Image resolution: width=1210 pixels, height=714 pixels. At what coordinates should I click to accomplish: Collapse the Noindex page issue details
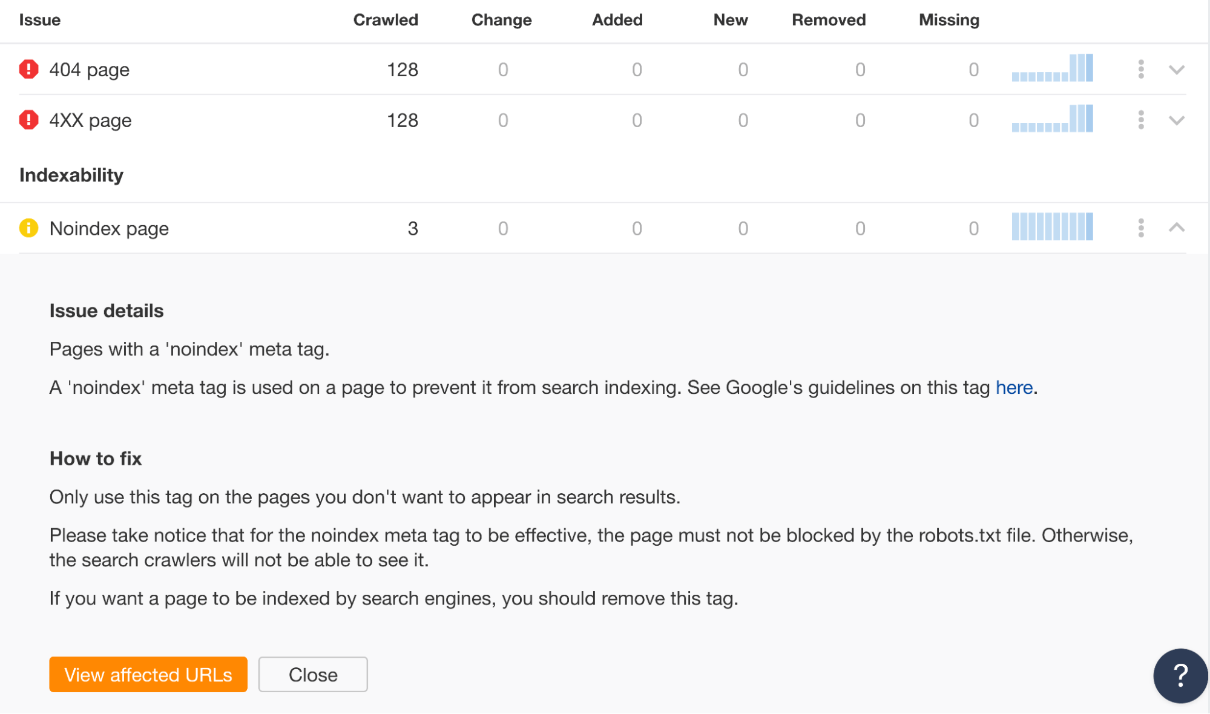[1176, 228]
